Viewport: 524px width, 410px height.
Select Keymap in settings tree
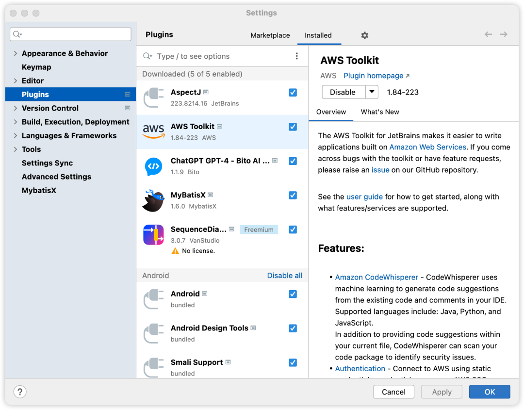coord(36,67)
